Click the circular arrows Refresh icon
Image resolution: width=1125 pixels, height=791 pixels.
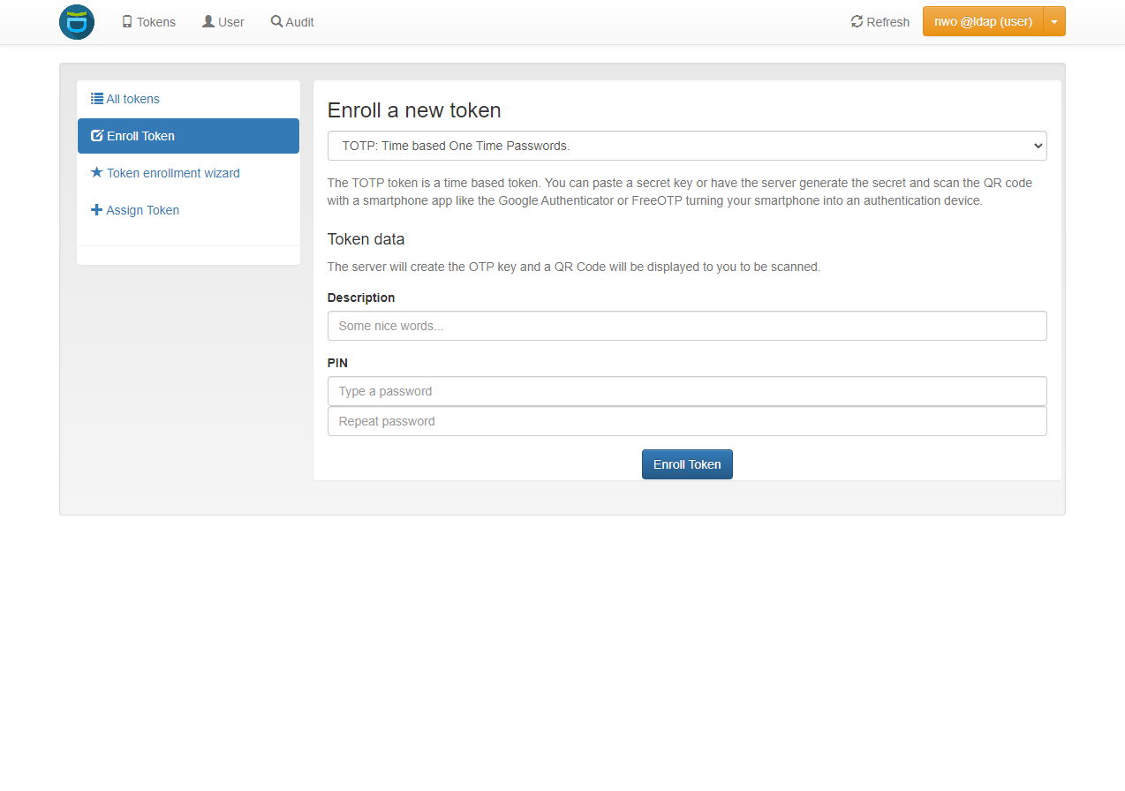tap(857, 22)
